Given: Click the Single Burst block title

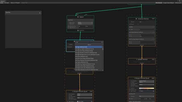Looking at the screenshot, I should 70,20.
